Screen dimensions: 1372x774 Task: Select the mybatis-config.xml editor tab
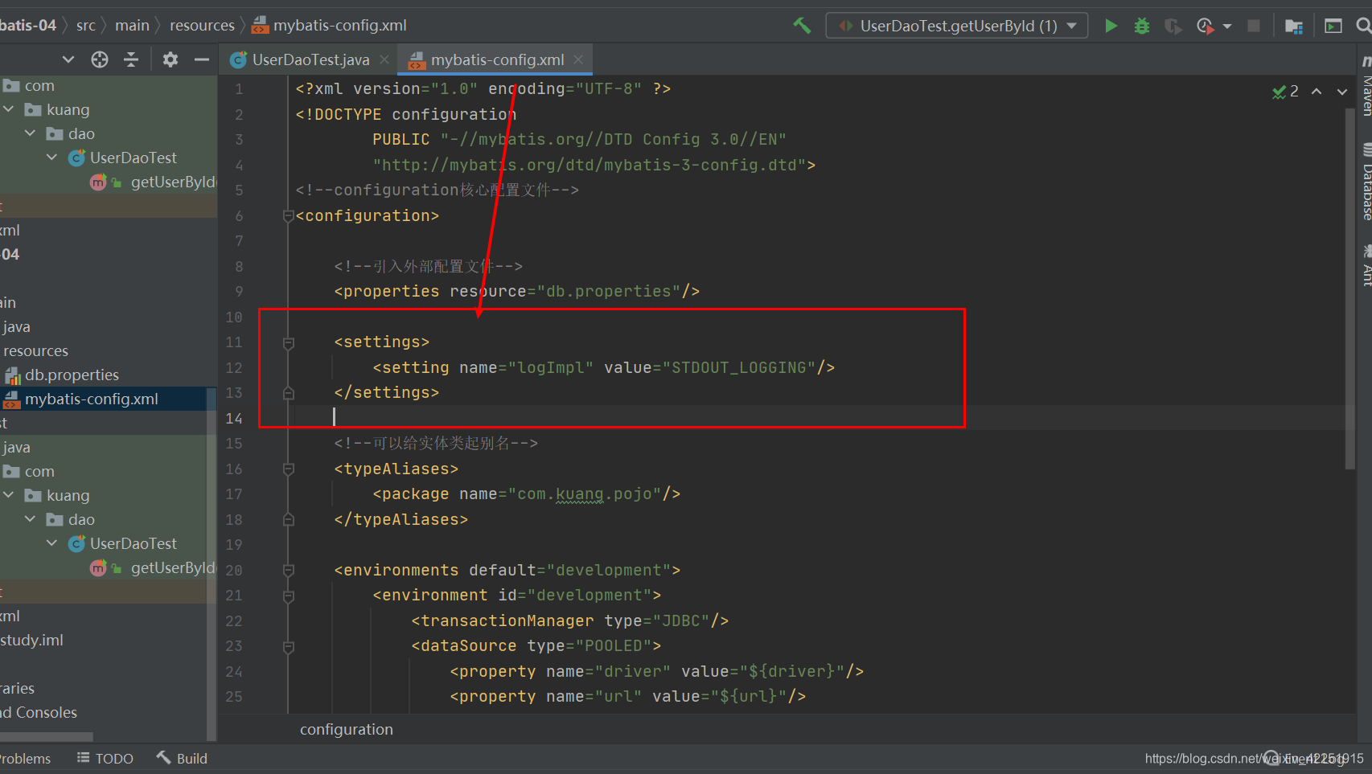tap(496, 59)
